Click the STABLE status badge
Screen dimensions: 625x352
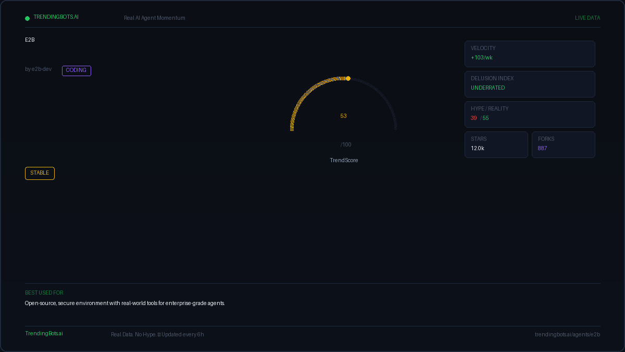pyautogui.click(x=40, y=173)
